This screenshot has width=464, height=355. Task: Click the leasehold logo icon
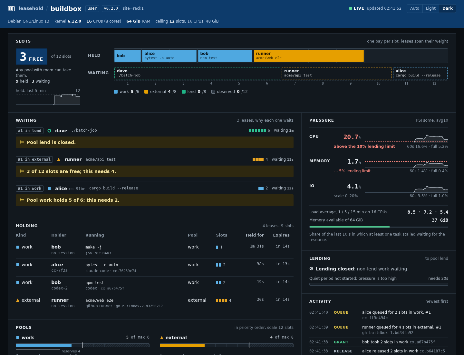tap(11, 9)
